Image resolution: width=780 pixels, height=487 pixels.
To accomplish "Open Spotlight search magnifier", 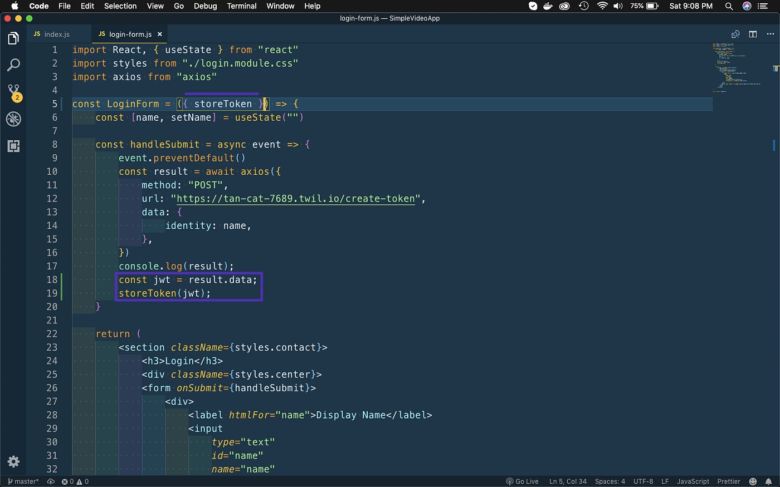I will pos(729,6).
